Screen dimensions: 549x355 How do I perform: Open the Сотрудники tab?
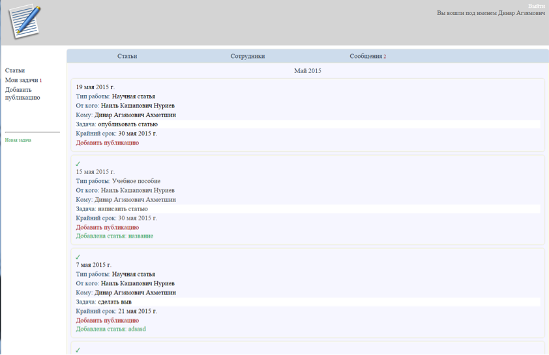pyautogui.click(x=248, y=56)
